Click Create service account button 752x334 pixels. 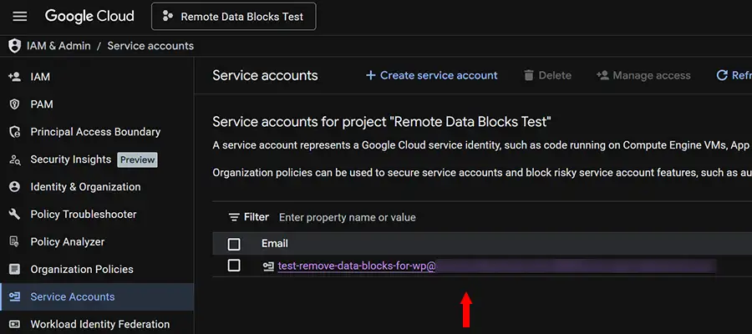pos(432,75)
